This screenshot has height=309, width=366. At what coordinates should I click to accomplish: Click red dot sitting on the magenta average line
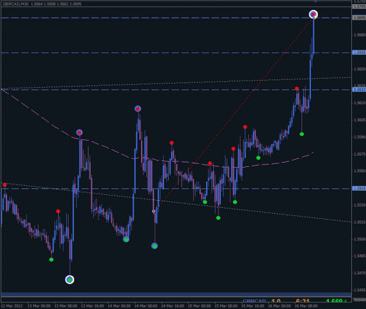coord(210,163)
